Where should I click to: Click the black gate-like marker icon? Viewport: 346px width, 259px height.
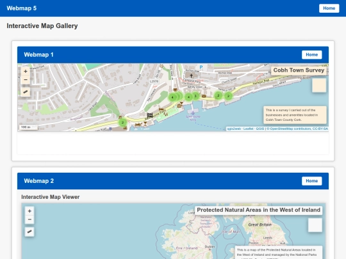tap(150, 115)
